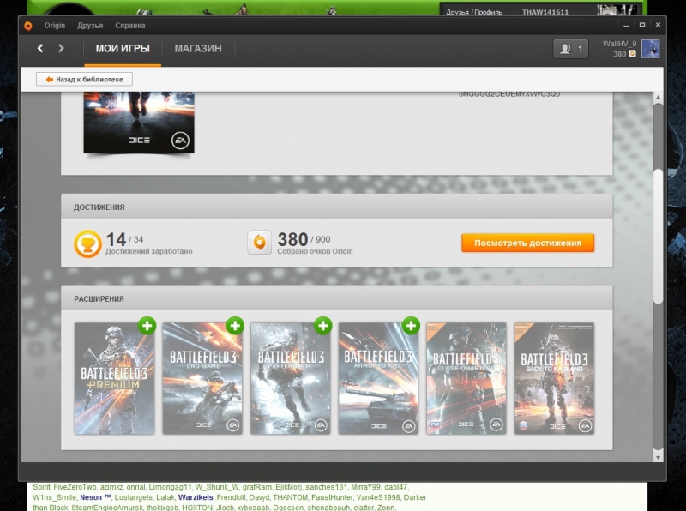Click the РАСШИРЕНИЯ section header
686x511 pixels.
tap(99, 299)
